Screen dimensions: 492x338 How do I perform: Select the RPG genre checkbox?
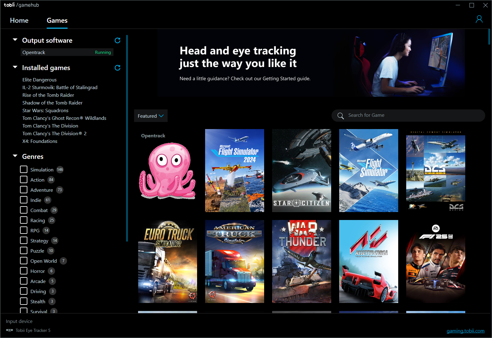[x=24, y=230]
